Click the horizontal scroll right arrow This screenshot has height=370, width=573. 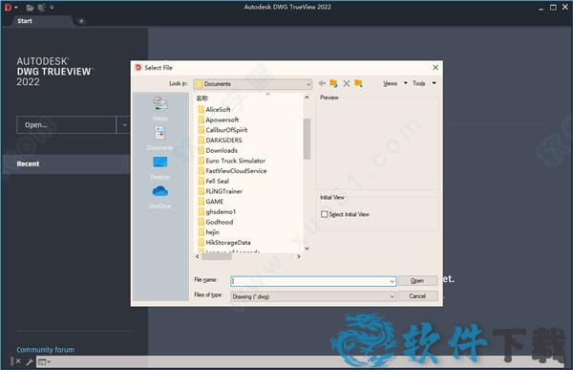pyautogui.click(x=299, y=256)
